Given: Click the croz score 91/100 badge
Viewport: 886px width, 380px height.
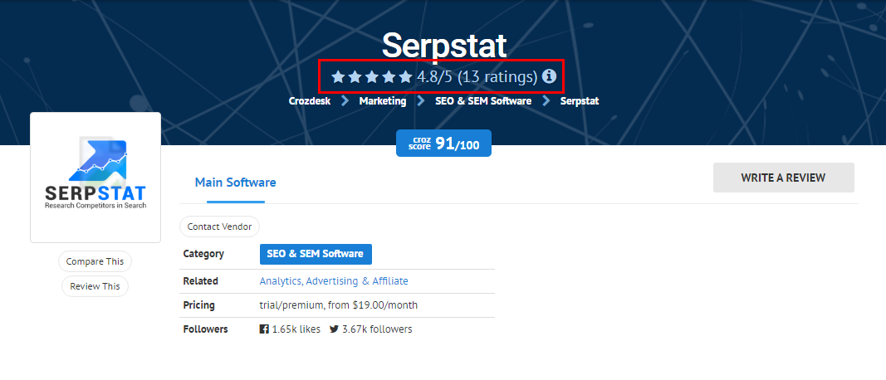Looking at the screenshot, I should pyautogui.click(x=443, y=144).
